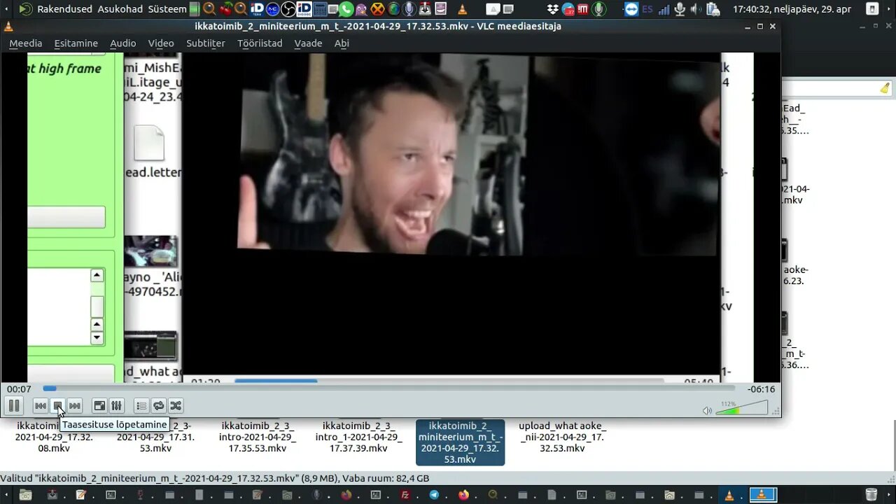Image resolution: width=896 pixels, height=504 pixels.
Task: Toggle loop mode in VLC
Action: [x=159, y=405]
